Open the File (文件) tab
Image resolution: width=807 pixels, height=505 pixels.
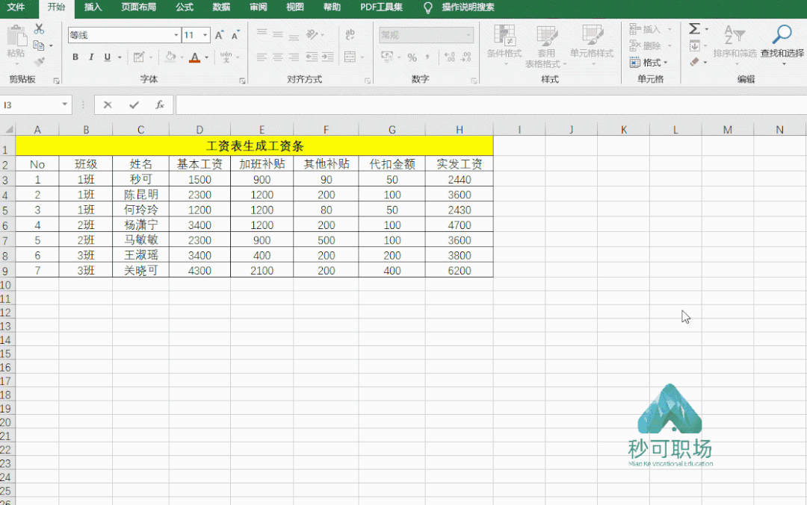coord(16,7)
